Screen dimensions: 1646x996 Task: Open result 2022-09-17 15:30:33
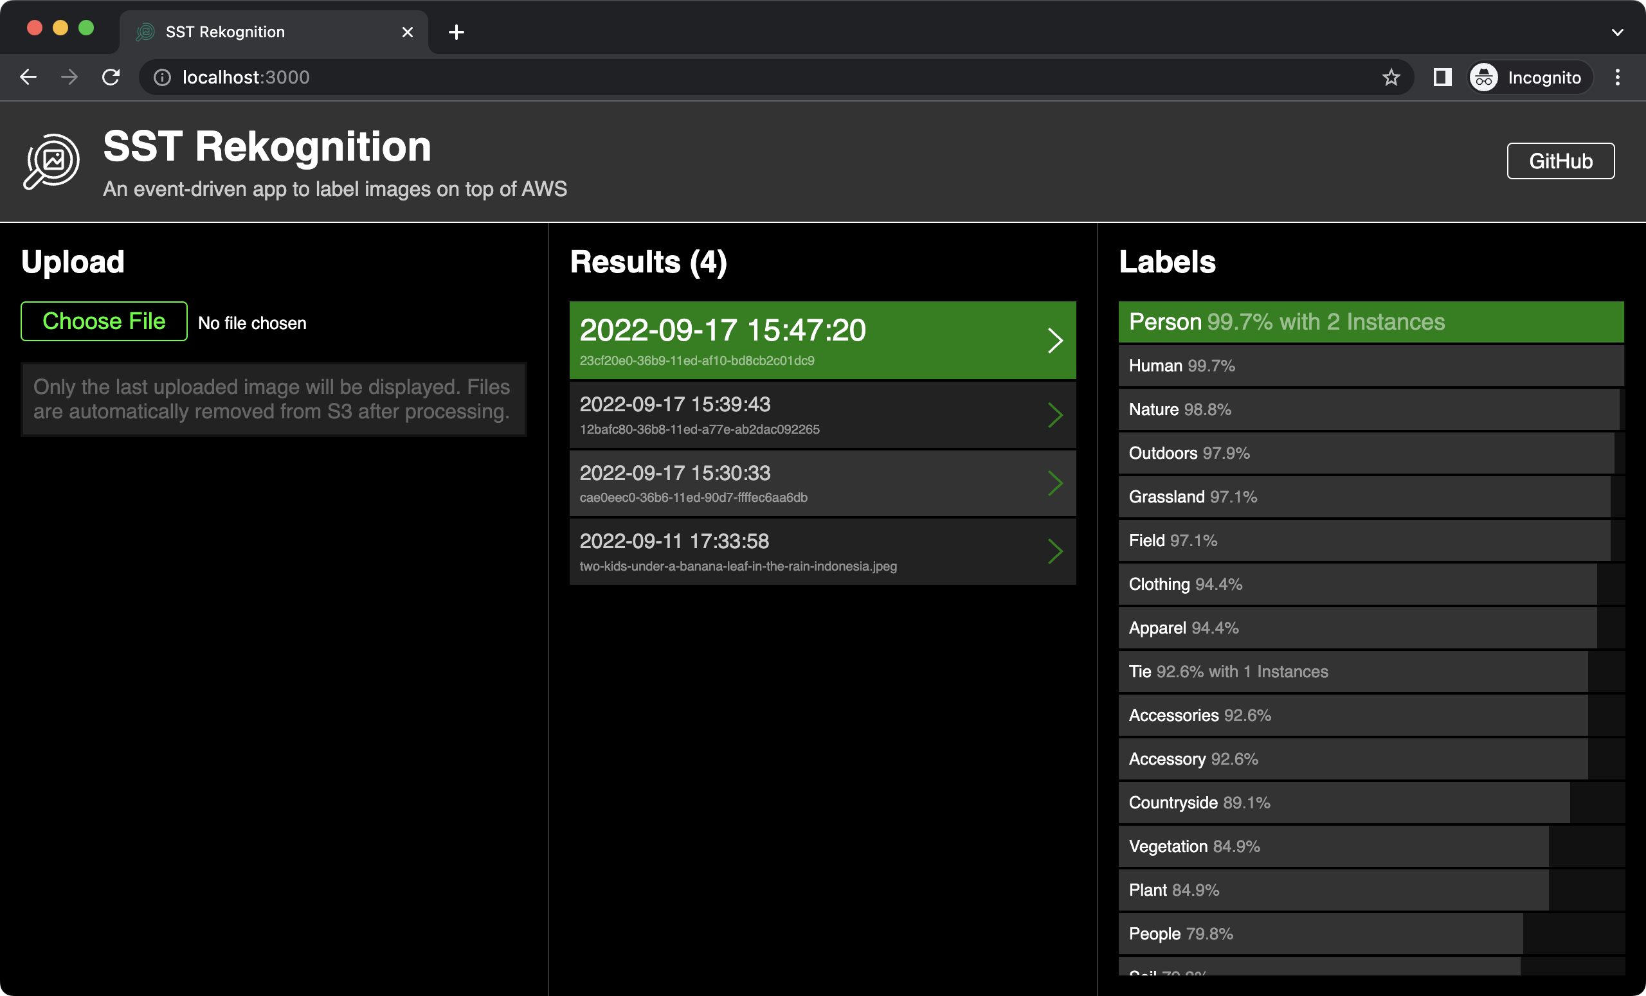(x=822, y=483)
